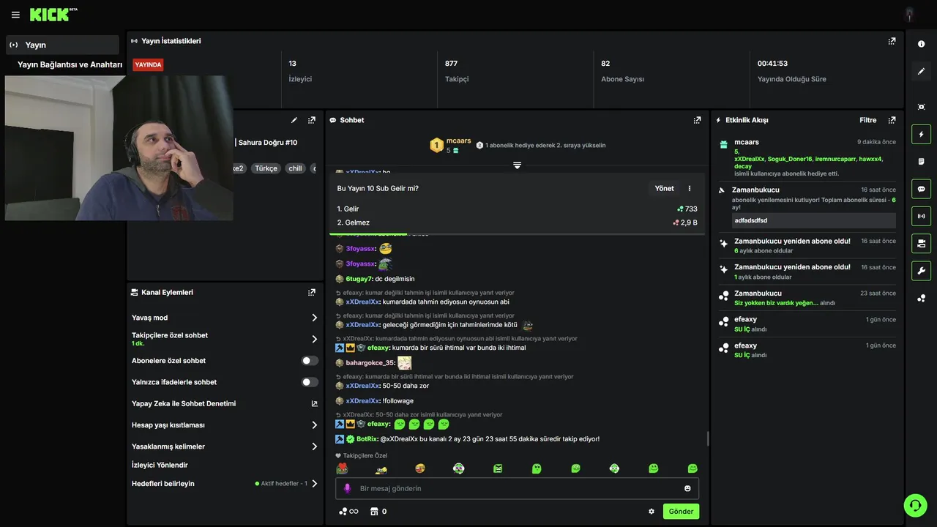
Task: Edit stream info with pencil icon
Action: (x=294, y=120)
